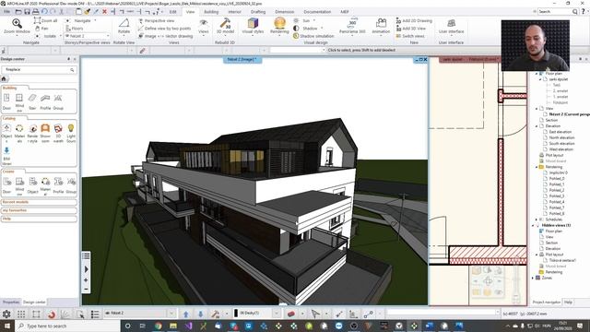The width and height of the screenshot is (590, 332).
Task: Switch to the Drafting ribbon tab
Action: click(258, 12)
